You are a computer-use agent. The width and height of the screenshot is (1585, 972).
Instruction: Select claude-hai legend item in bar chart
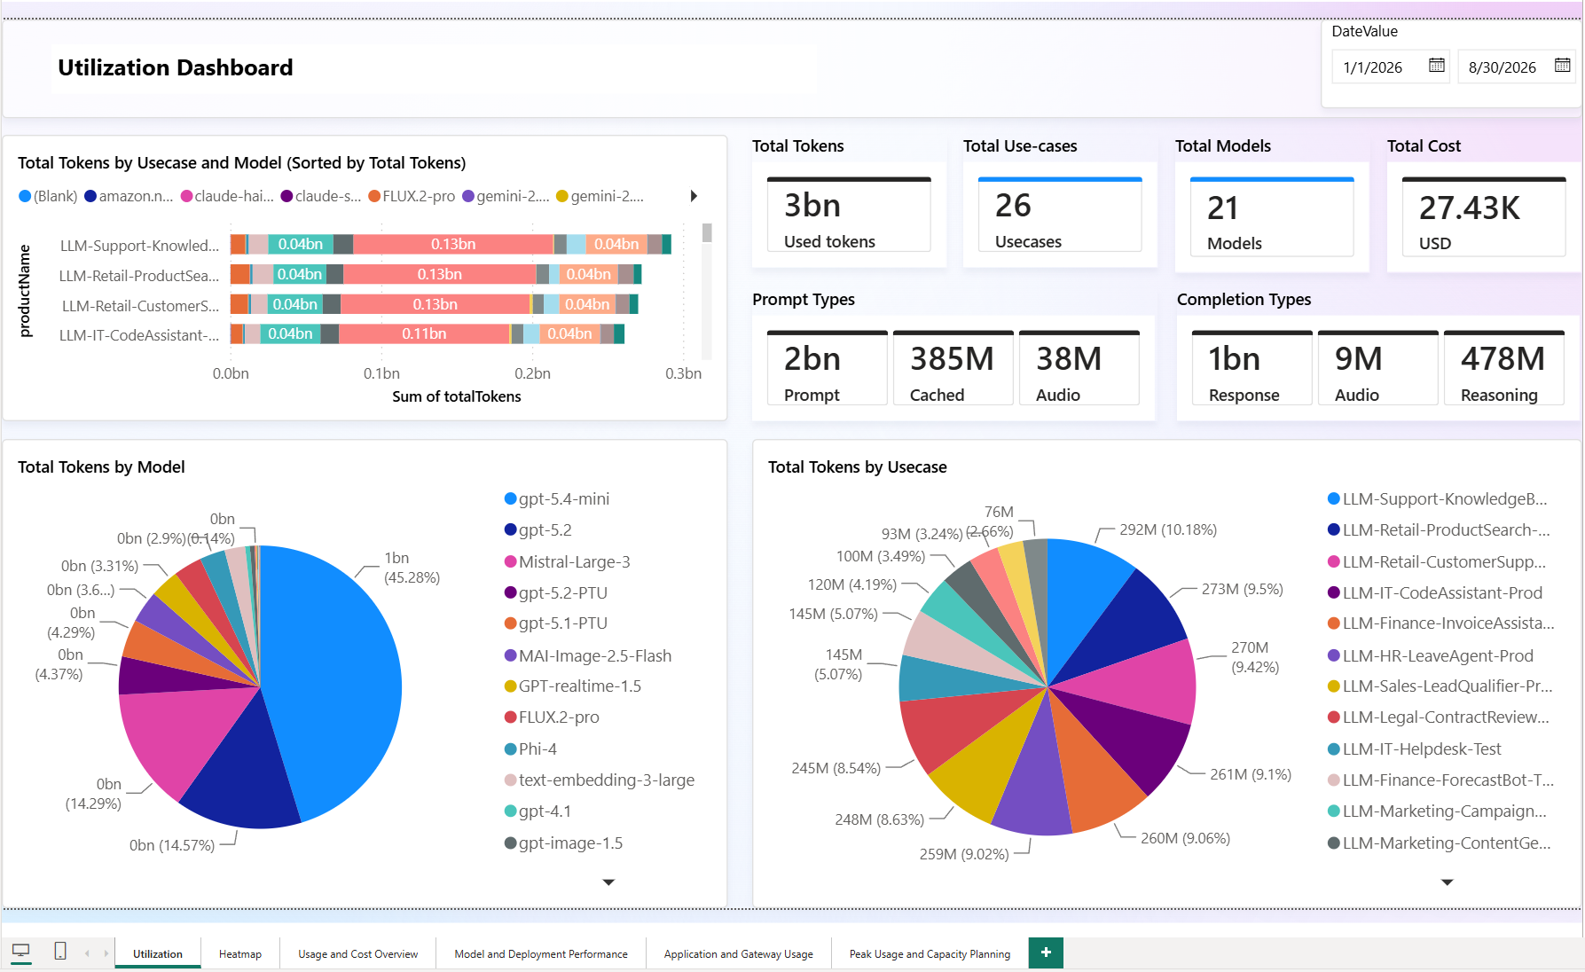point(228,196)
